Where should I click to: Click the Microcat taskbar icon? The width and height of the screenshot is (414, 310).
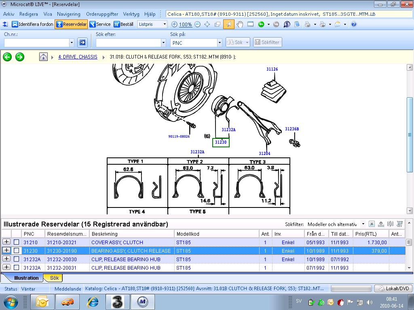pyautogui.click(x=143, y=302)
